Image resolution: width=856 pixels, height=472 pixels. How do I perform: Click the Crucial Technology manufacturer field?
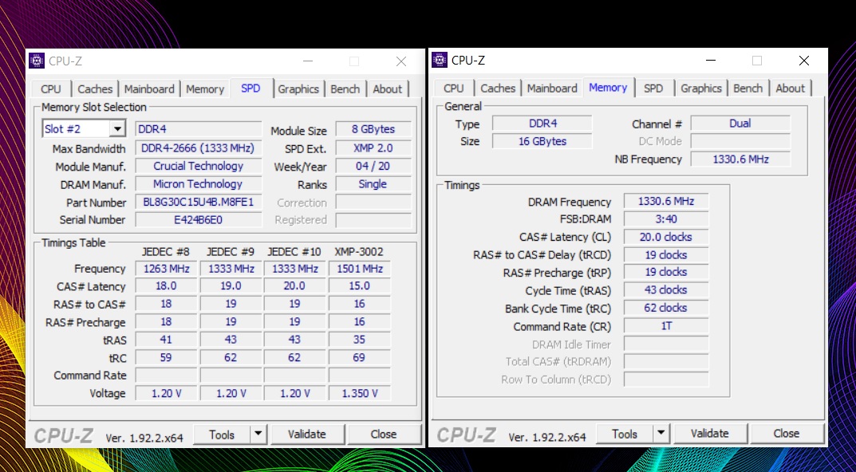[x=198, y=166]
